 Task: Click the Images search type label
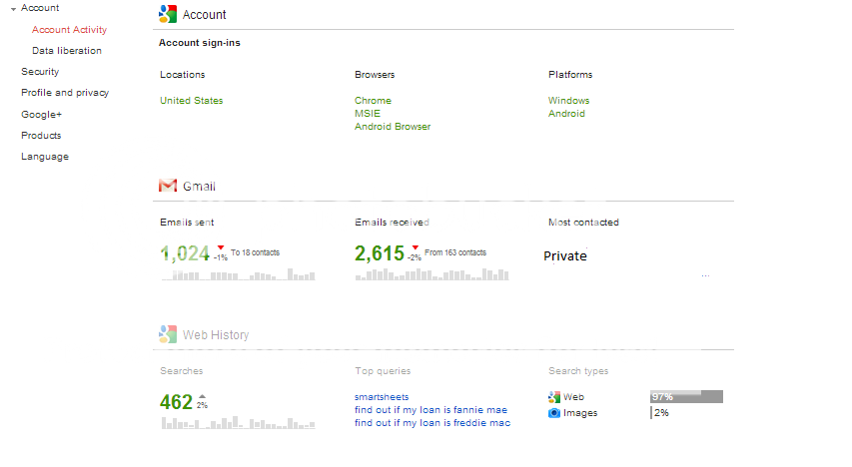579,413
